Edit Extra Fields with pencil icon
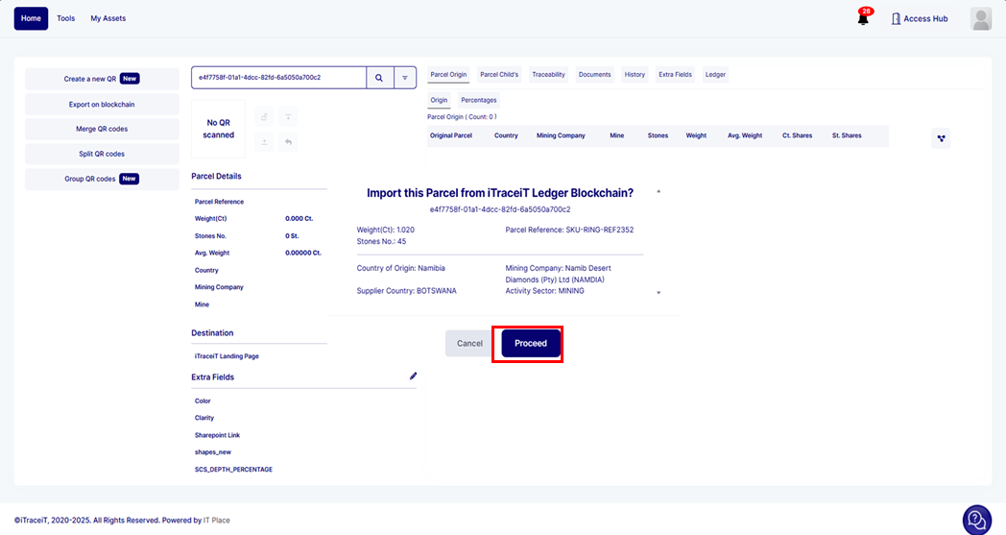The width and height of the screenshot is (1006, 535). [x=413, y=377]
